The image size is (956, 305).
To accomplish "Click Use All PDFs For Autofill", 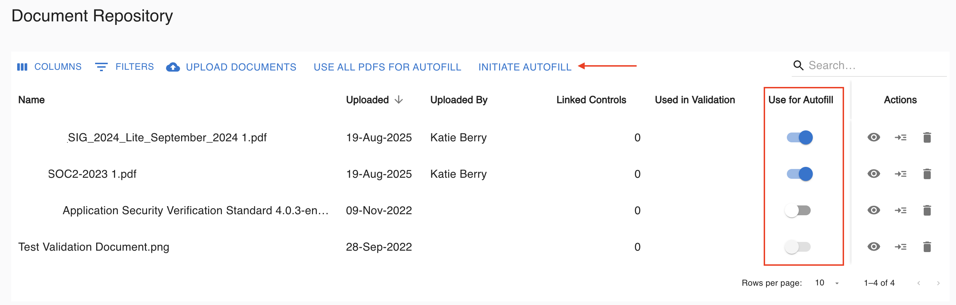I will tap(387, 67).
